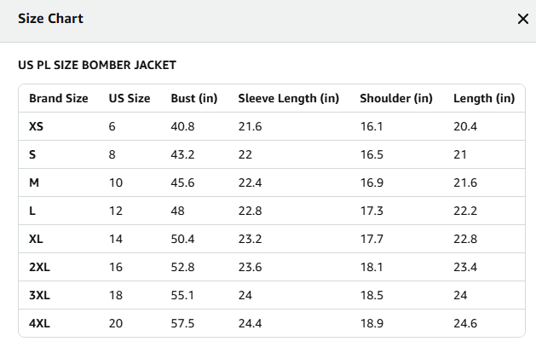Click the Brand Size column header
This screenshot has height=353, width=536.
coord(59,99)
